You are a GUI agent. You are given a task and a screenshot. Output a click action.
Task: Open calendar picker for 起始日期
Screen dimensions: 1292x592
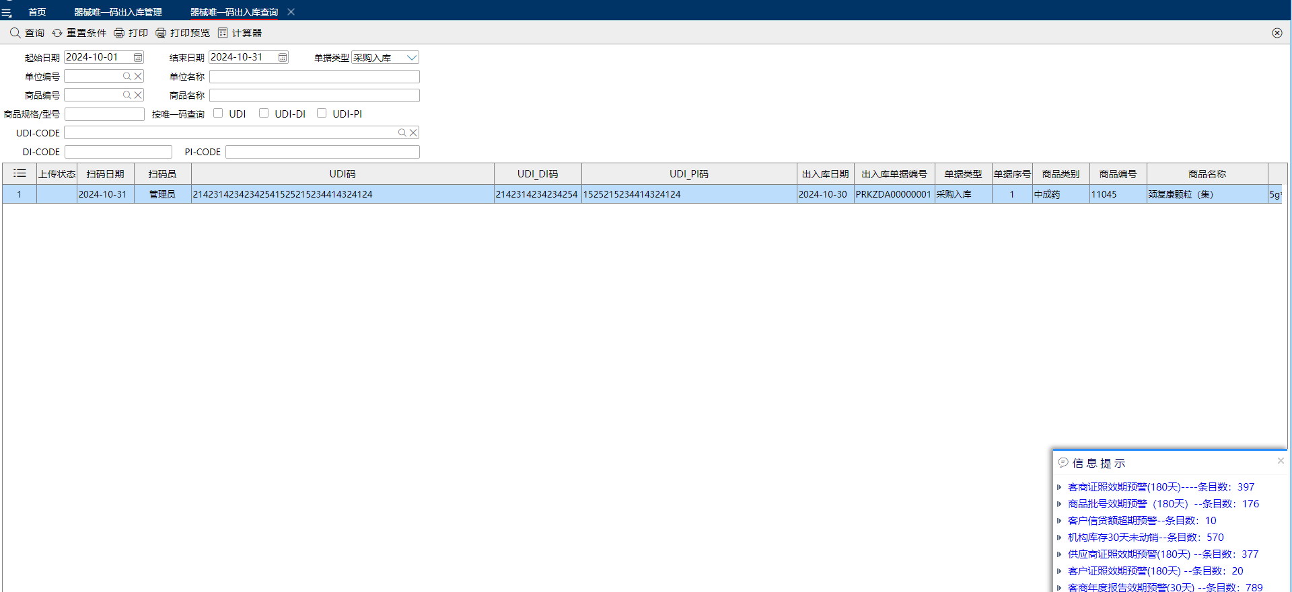tap(138, 57)
